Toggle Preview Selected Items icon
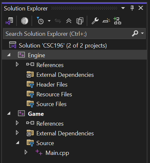150x163 pixels. coord(106,20)
